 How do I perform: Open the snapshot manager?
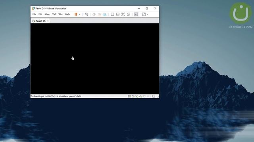(x=105, y=14)
